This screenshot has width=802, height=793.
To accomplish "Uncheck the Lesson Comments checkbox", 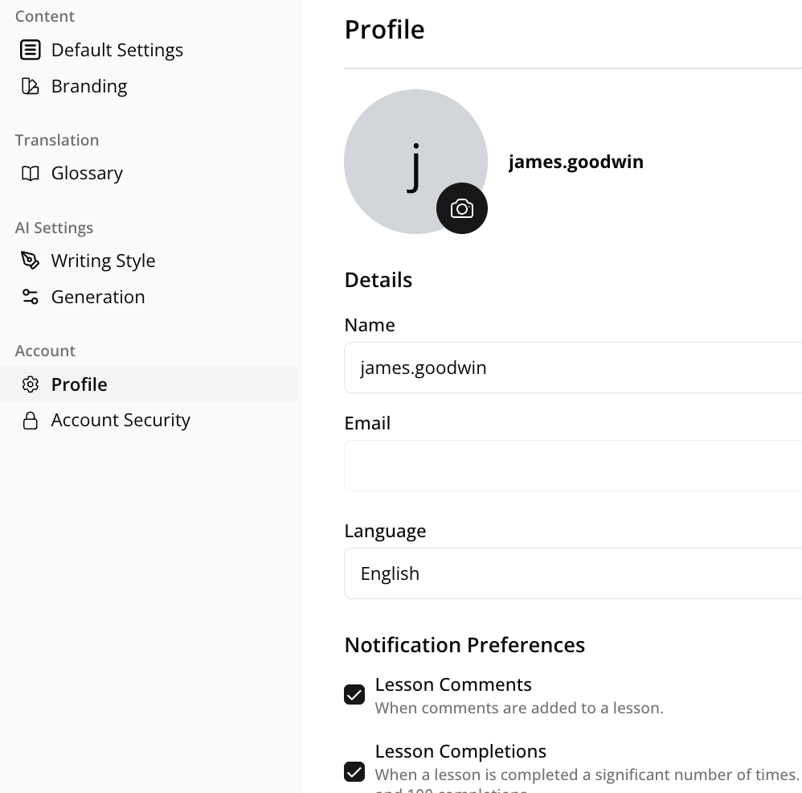I will (x=354, y=694).
